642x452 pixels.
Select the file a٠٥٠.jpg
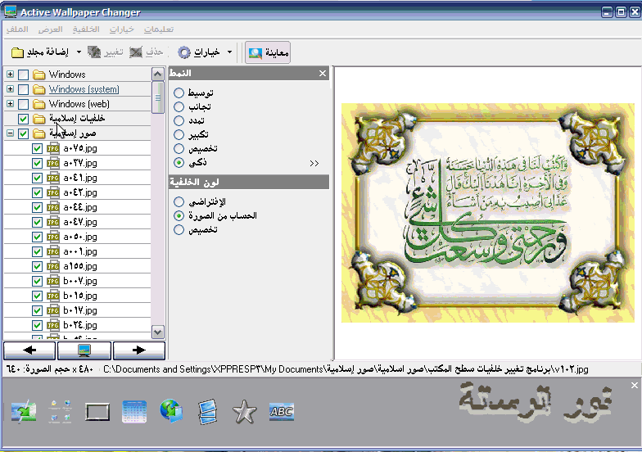80,237
